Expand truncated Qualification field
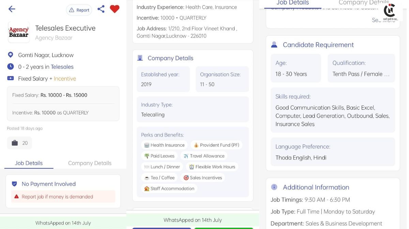 [x=361, y=68]
